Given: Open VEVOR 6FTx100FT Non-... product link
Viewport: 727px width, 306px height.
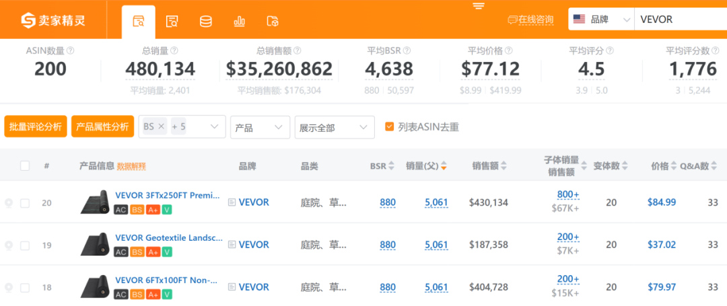Looking at the screenshot, I should click(x=166, y=280).
